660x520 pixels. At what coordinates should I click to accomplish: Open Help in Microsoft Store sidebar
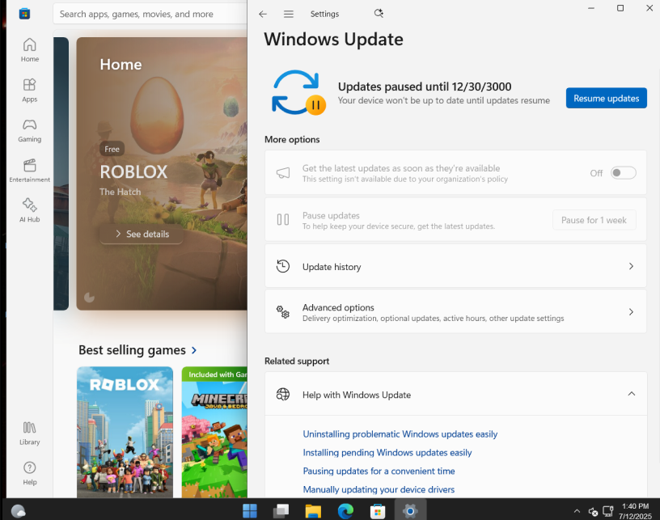[x=29, y=473]
